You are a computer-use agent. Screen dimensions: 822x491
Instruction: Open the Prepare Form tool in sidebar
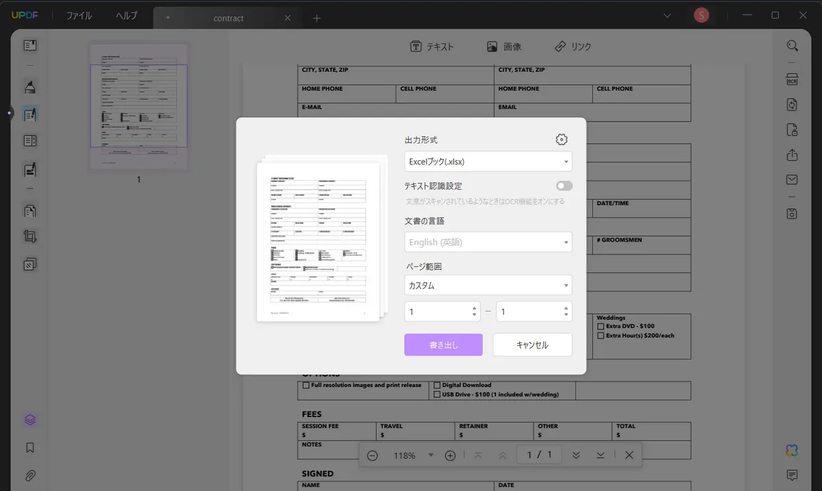[x=30, y=141]
